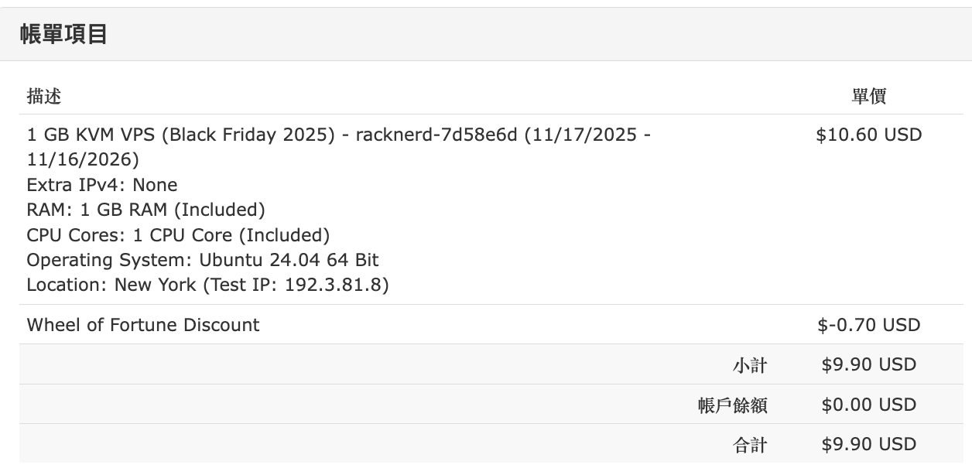
Task: Click the 11/16/2026 end date text
Action: pos(83,160)
